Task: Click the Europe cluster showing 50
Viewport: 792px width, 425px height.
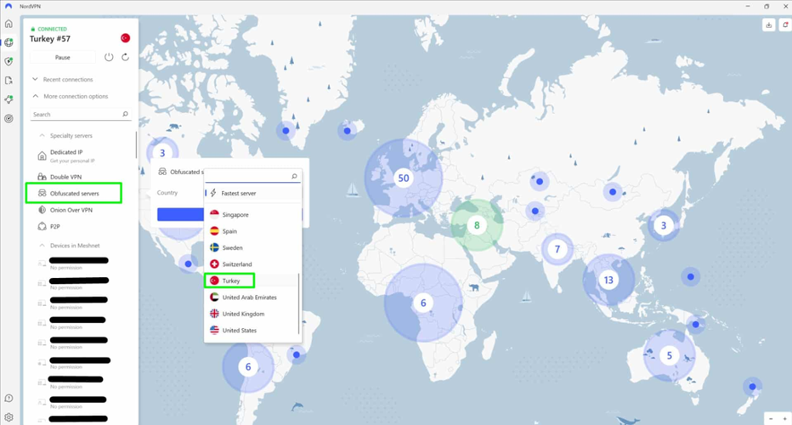Action: coord(404,178)
